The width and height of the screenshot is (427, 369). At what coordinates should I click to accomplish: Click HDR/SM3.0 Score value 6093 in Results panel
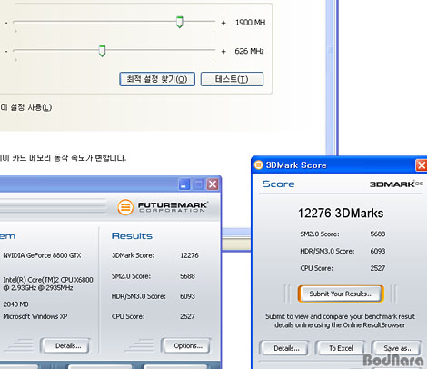pyautogui.click(x=187, y=296)
